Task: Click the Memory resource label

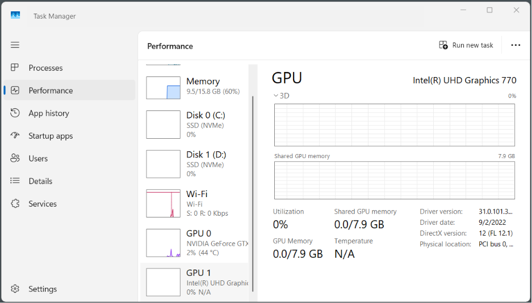Action: (203, 81)
